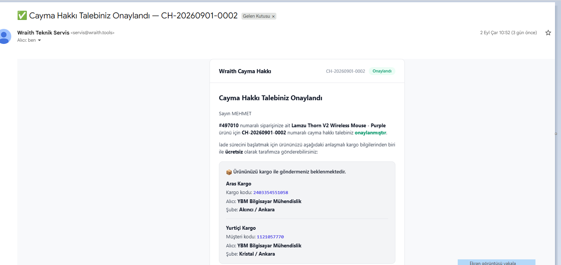Viewport: 561px width, 265px height.
Task: Click Aras recipient YBM Bilgisayar Mühendislik
Action: 269,201
